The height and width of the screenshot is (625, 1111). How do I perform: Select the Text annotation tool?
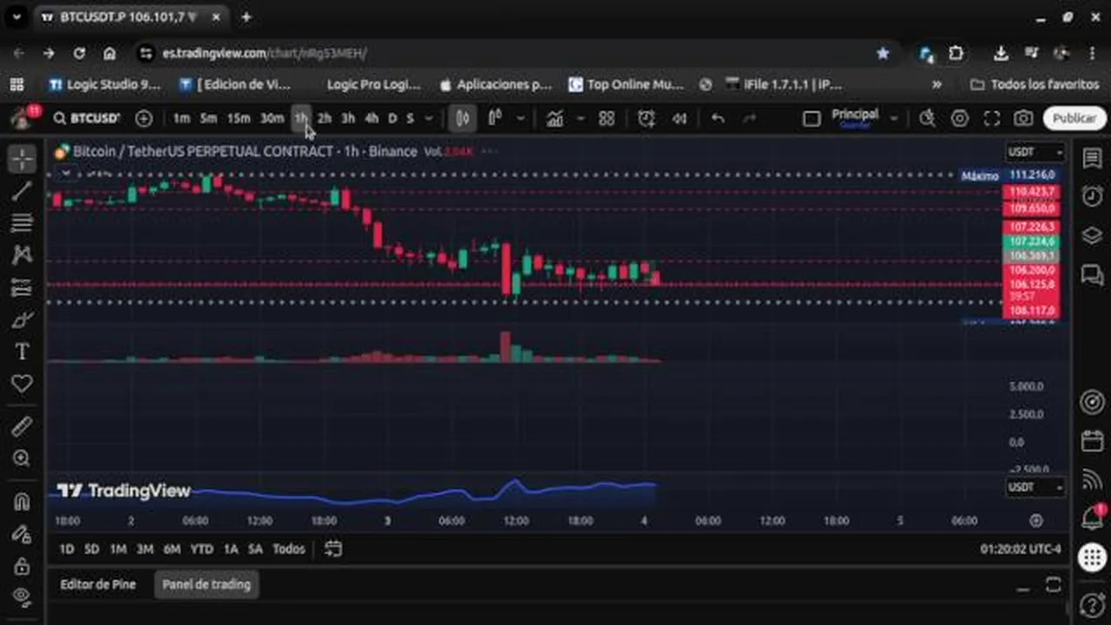22,352
